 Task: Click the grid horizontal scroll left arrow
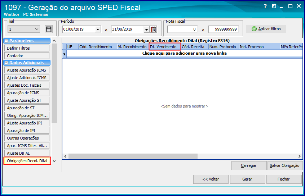click(65, 156)
